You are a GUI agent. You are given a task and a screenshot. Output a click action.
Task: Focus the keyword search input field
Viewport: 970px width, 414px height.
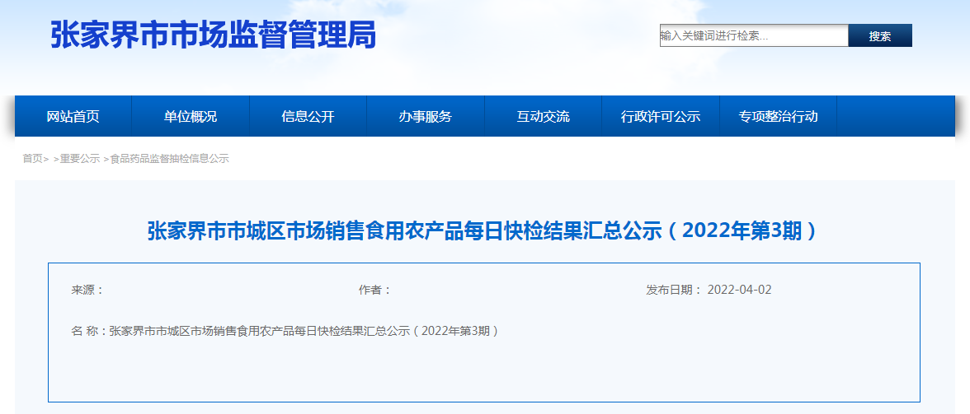tap(754, 35)
